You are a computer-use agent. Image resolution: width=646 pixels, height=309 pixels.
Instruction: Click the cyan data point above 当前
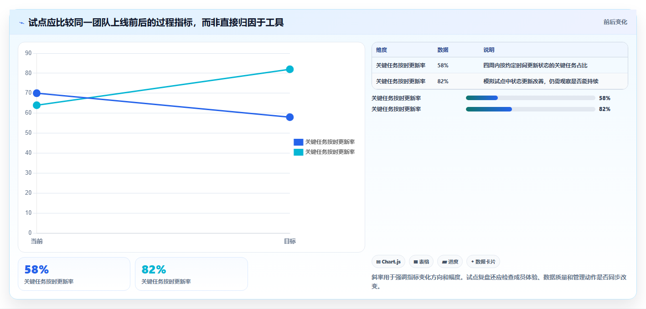pos(37,105)
